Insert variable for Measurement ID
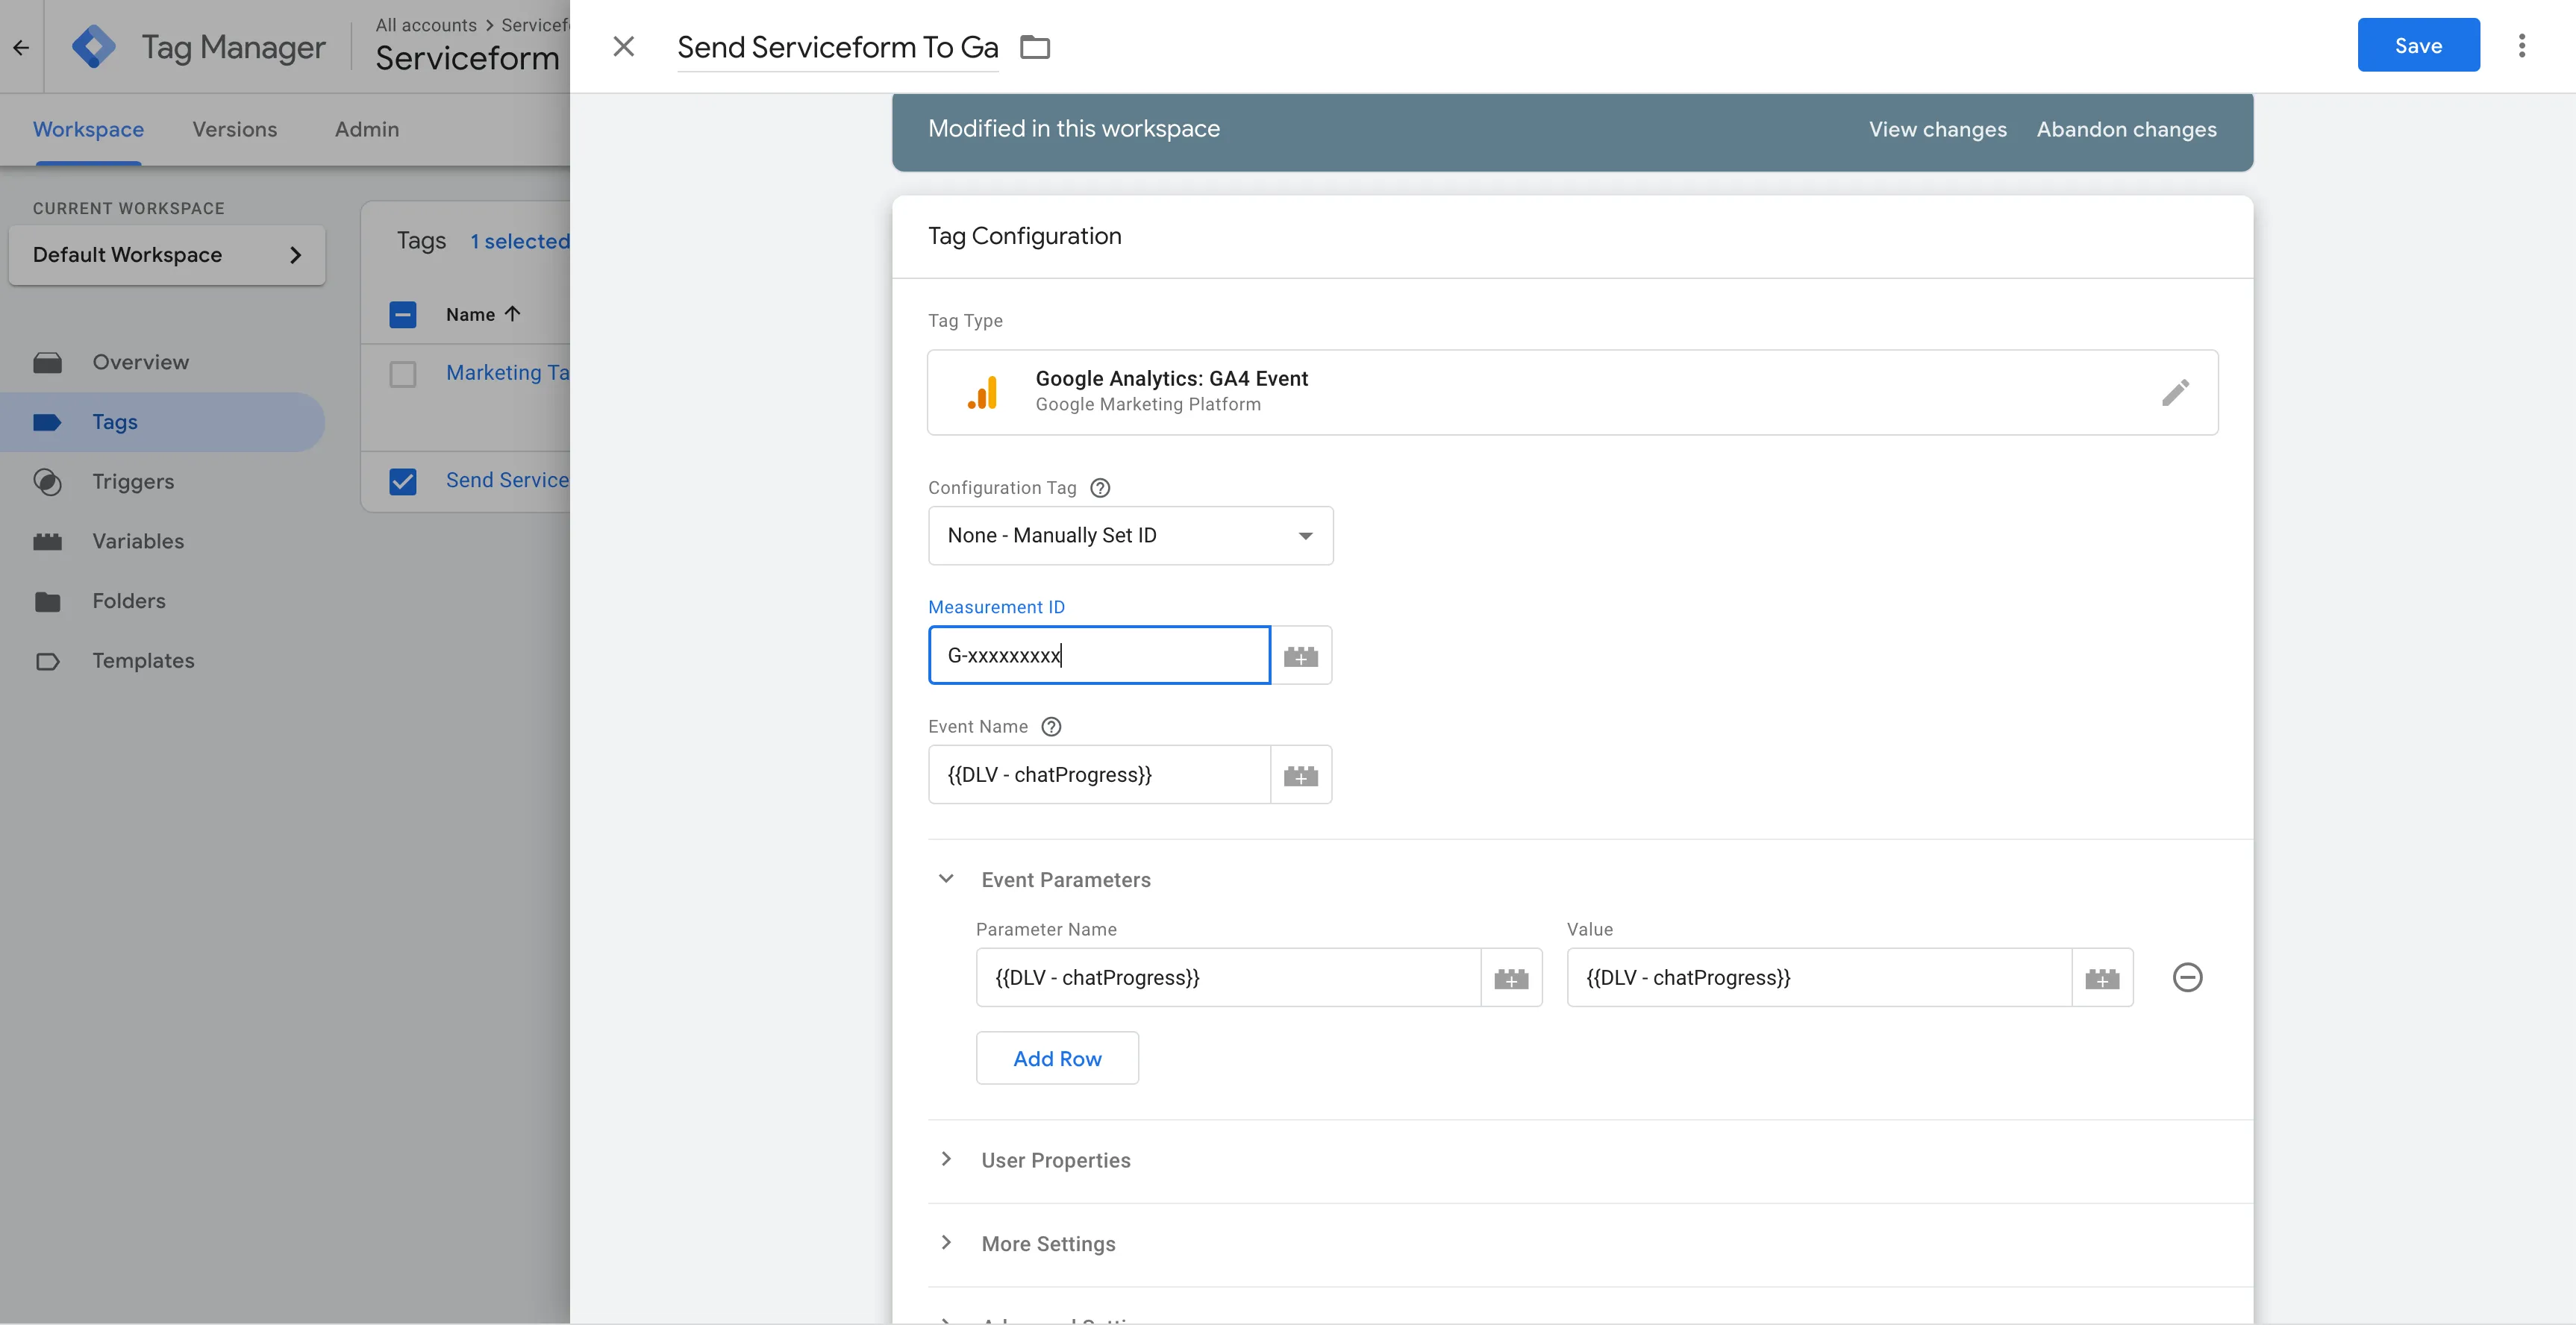 1300,656
